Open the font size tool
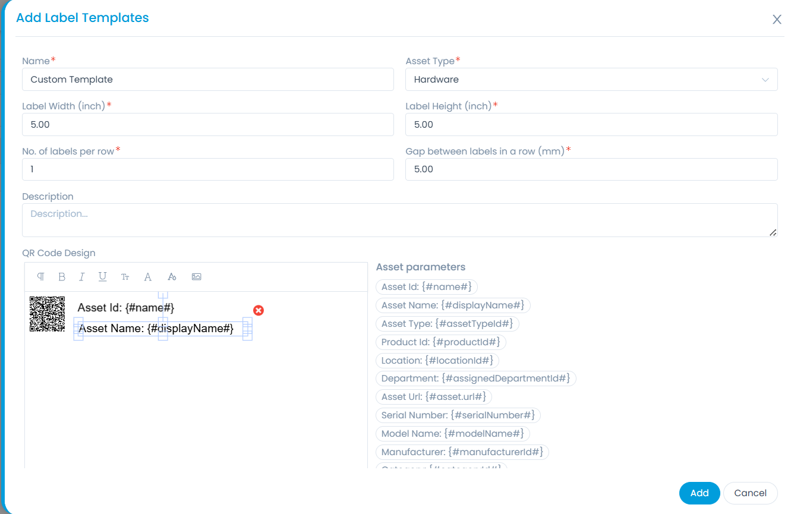The image size is (794, 514). pyautogui.click(x=125, y=277)
